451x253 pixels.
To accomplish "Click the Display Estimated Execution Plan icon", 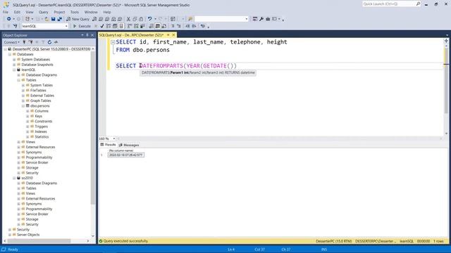I will 109,26.
